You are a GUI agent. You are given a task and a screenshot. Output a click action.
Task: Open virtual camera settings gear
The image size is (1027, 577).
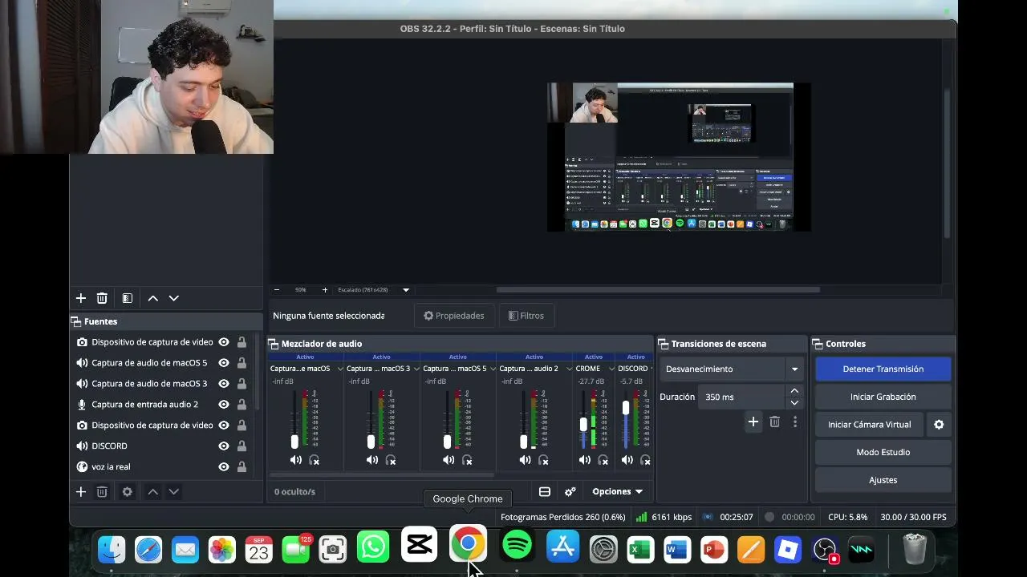click(x=939, y=425)
